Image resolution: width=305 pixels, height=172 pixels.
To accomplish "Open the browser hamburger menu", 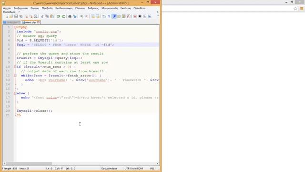I will 302,9.
